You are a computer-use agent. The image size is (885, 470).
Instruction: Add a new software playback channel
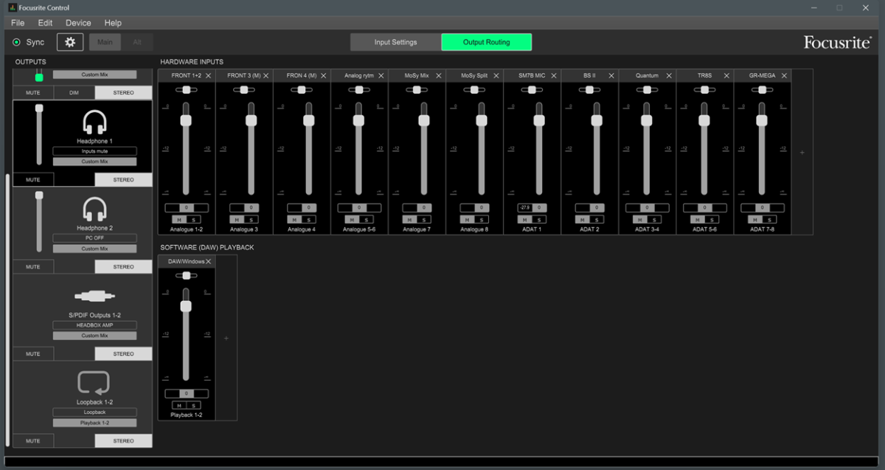(x=226, y=339)
